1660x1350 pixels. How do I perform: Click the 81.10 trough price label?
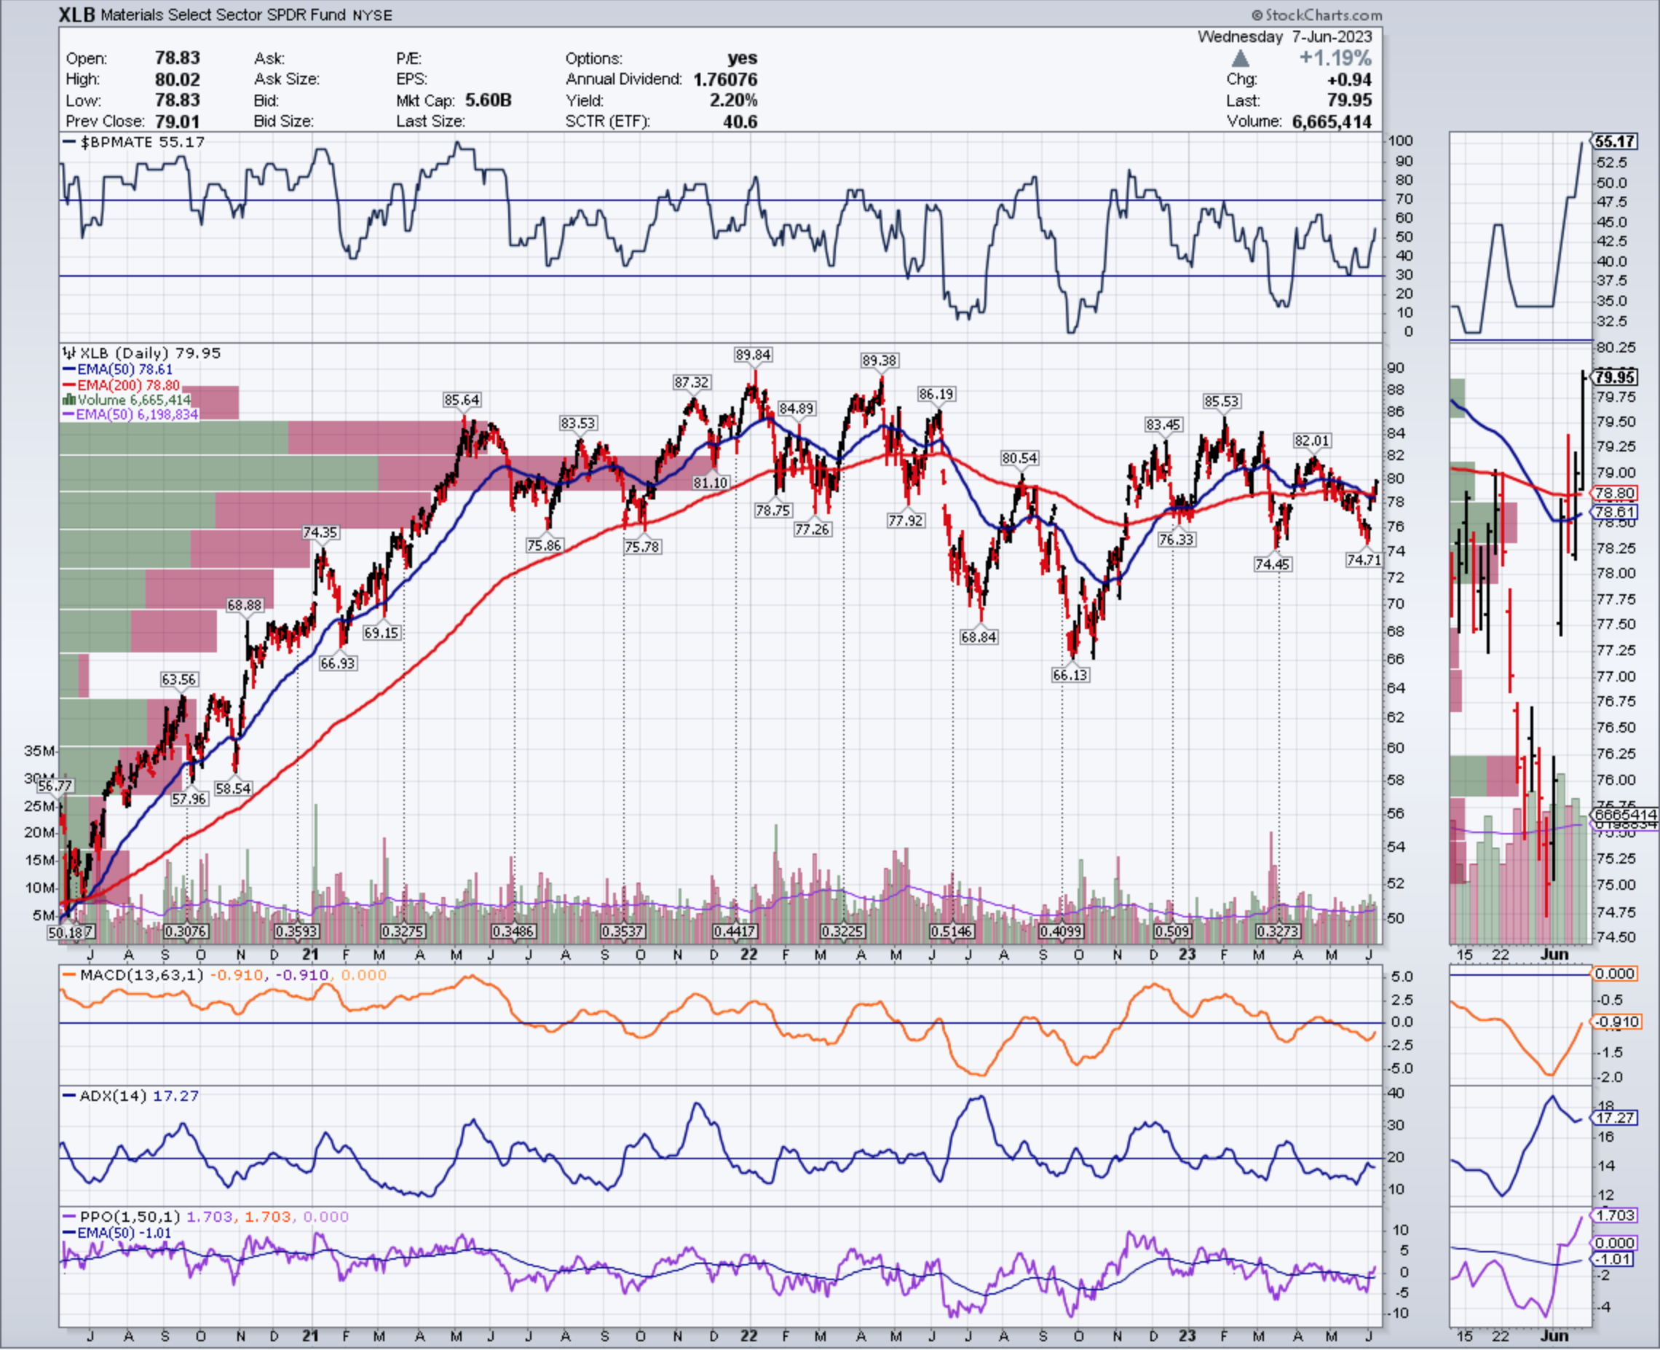pos(711,482)
